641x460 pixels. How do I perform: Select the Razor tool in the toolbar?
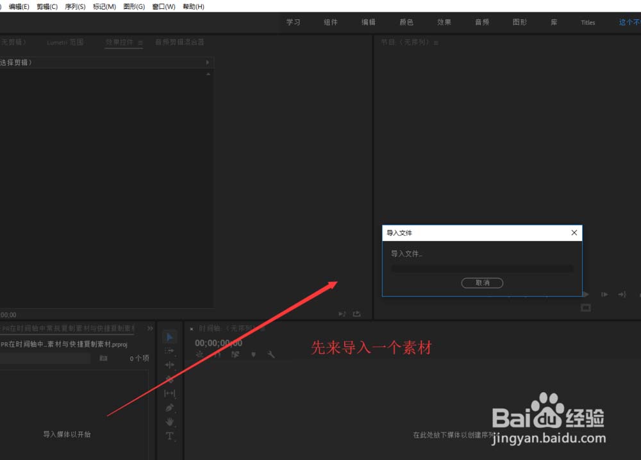169,379
